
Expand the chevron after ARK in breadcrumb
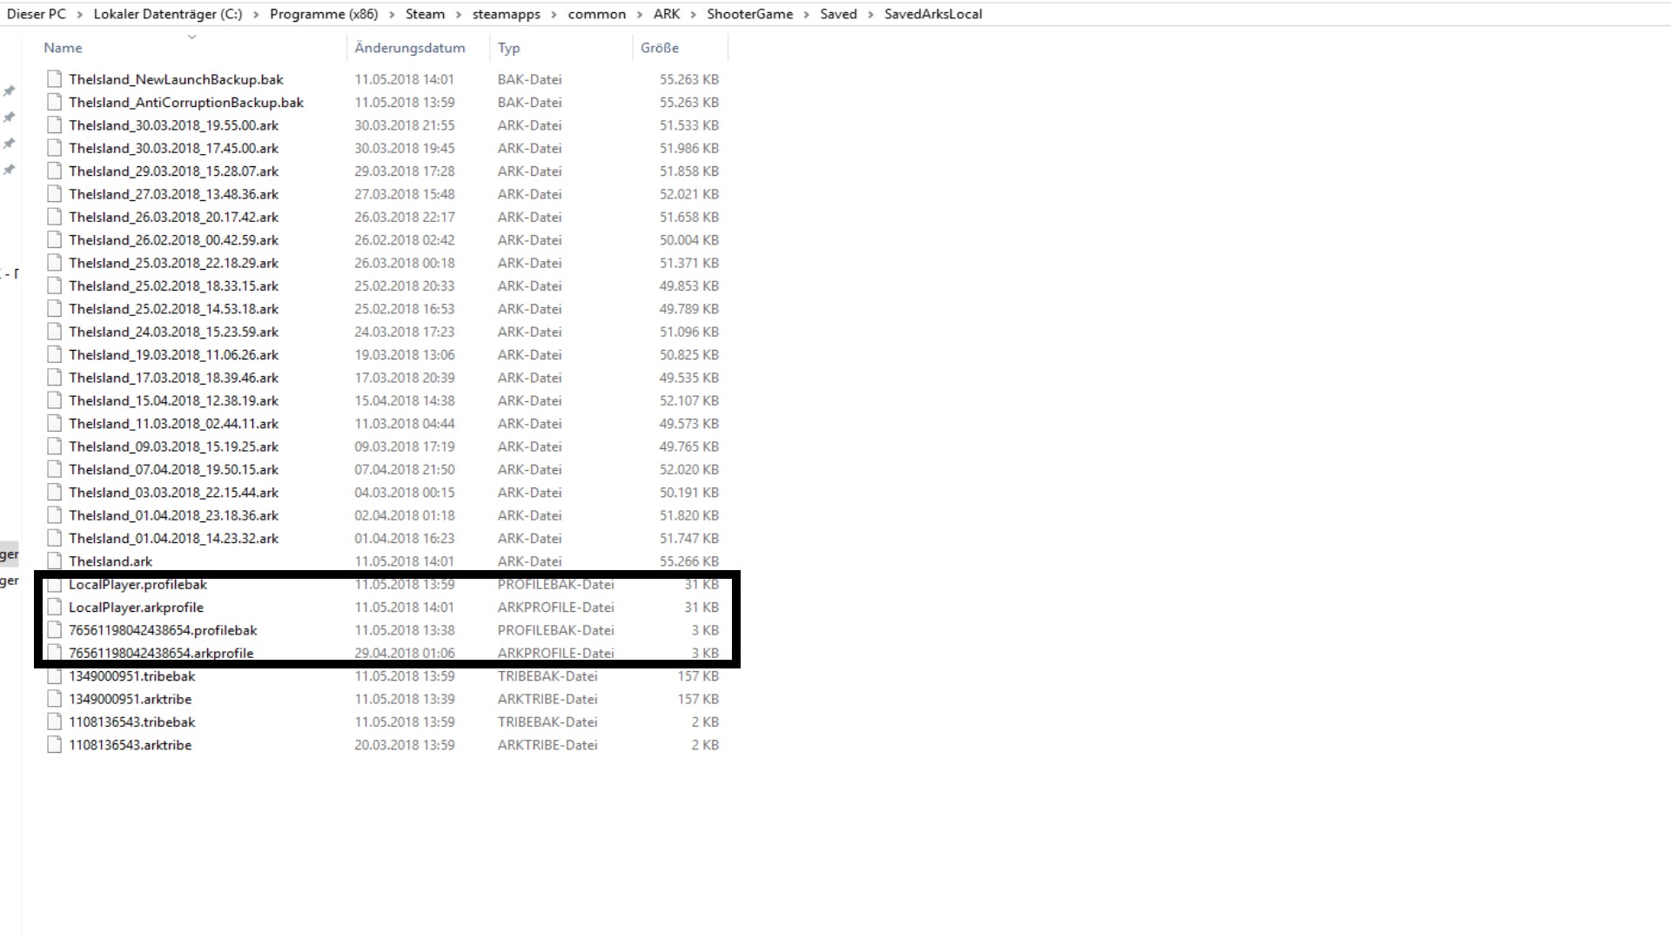(x=694, y=15)
